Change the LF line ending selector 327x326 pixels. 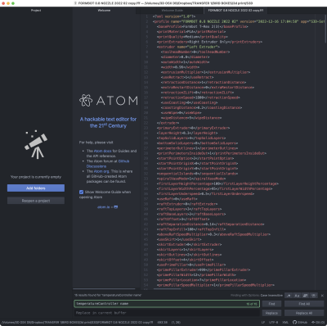263,322
